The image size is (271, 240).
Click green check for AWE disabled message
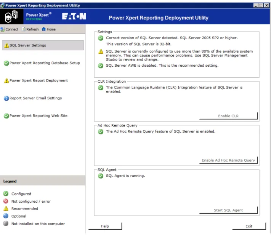click(101, 66)
